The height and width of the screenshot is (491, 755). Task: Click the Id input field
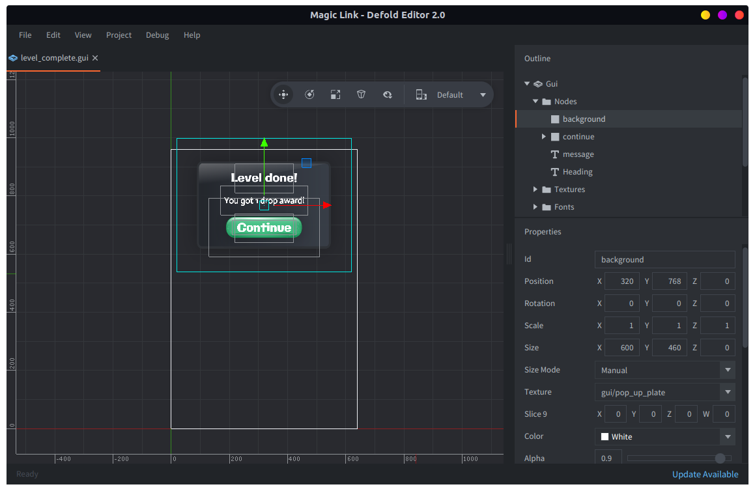[x=664, y=260]
